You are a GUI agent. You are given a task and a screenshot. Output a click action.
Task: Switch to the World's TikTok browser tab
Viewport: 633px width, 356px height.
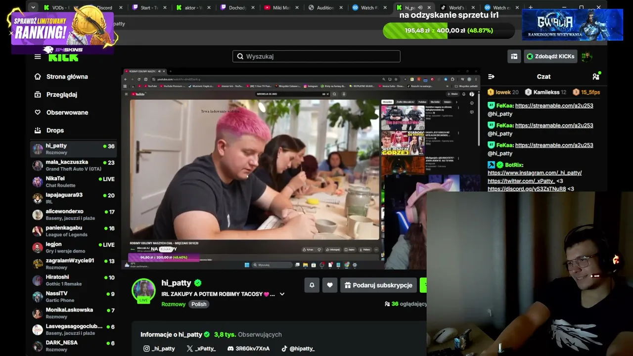pos(457,7)
